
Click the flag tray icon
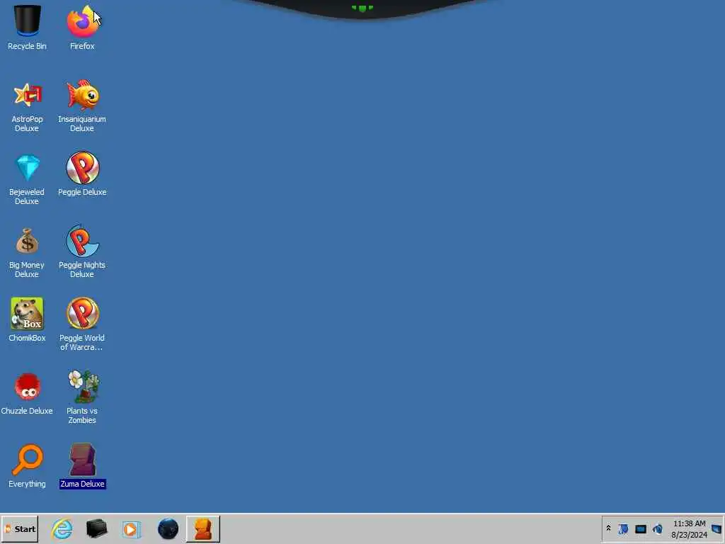[x=623, y=528]
